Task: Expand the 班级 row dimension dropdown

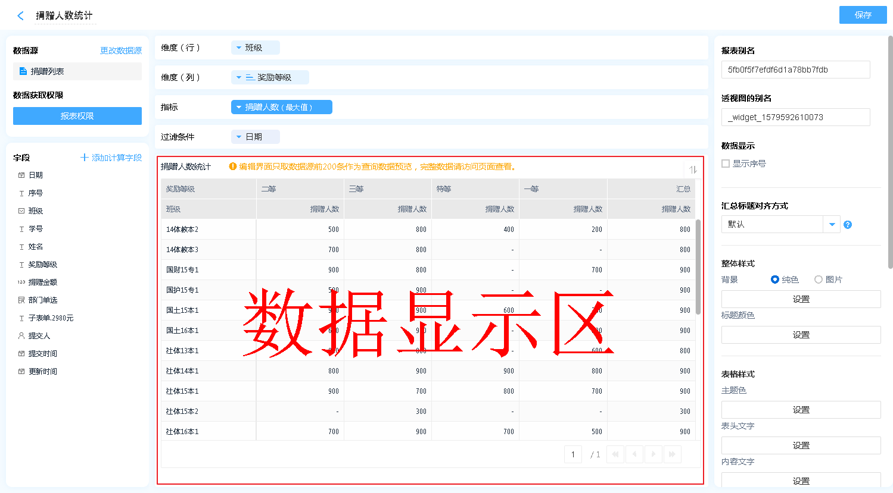Action: coord(239,48)
